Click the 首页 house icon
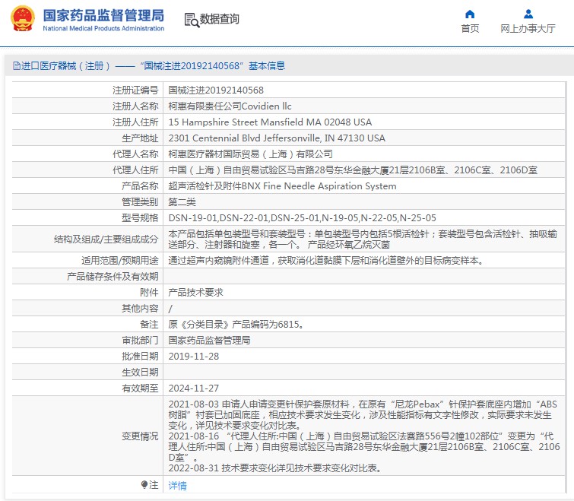The width and height of the screenshot is (574, 501). coord(470,14)
